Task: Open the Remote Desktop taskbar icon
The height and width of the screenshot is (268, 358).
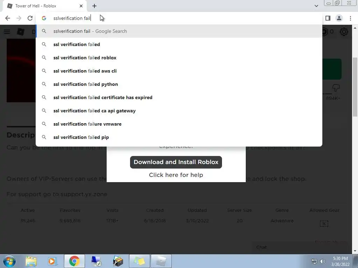Action: coord(96,261)
